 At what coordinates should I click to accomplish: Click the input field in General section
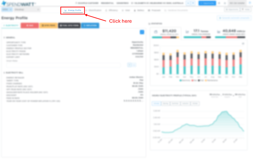coord(63,65)
